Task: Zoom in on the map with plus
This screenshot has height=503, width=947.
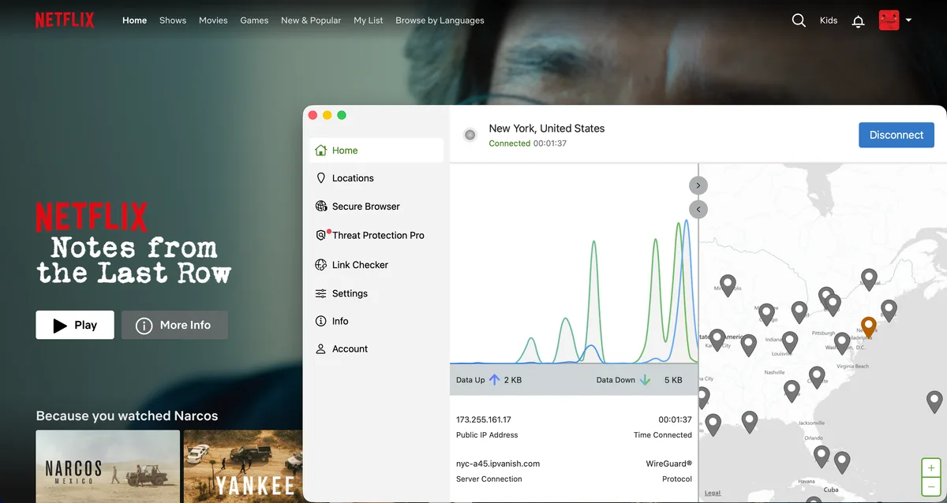Action: (931, 468)
